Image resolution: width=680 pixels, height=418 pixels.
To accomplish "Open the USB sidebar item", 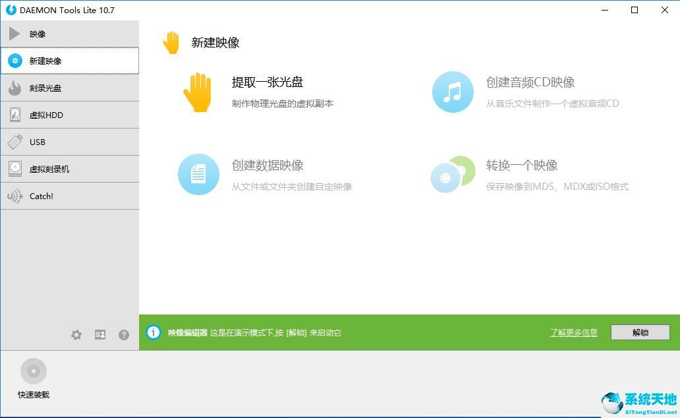I will pos(70,142).
